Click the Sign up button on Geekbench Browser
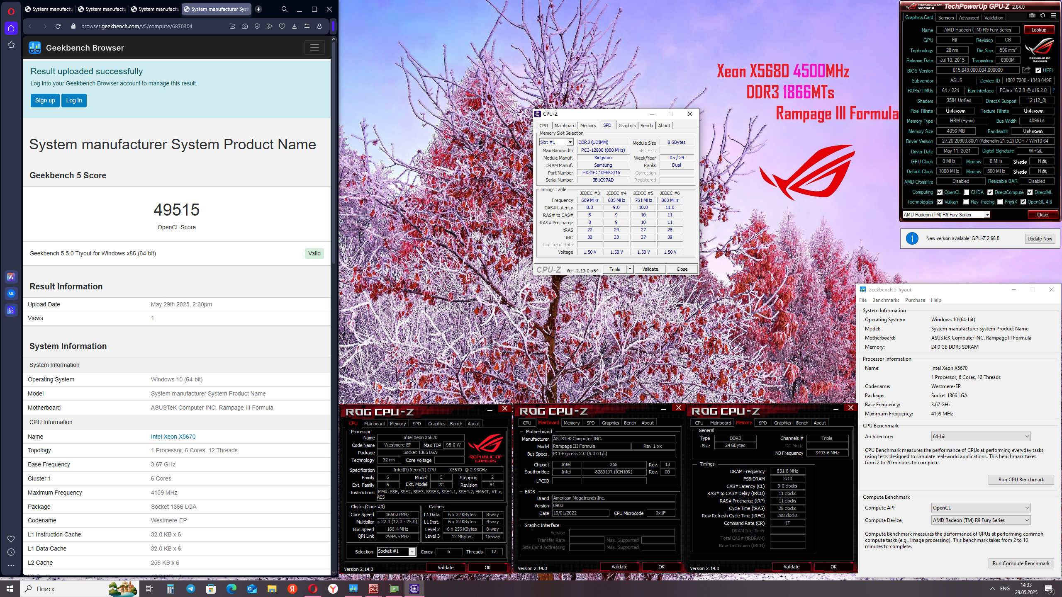The image size is (1062, 597). click(x=45, y=100)
